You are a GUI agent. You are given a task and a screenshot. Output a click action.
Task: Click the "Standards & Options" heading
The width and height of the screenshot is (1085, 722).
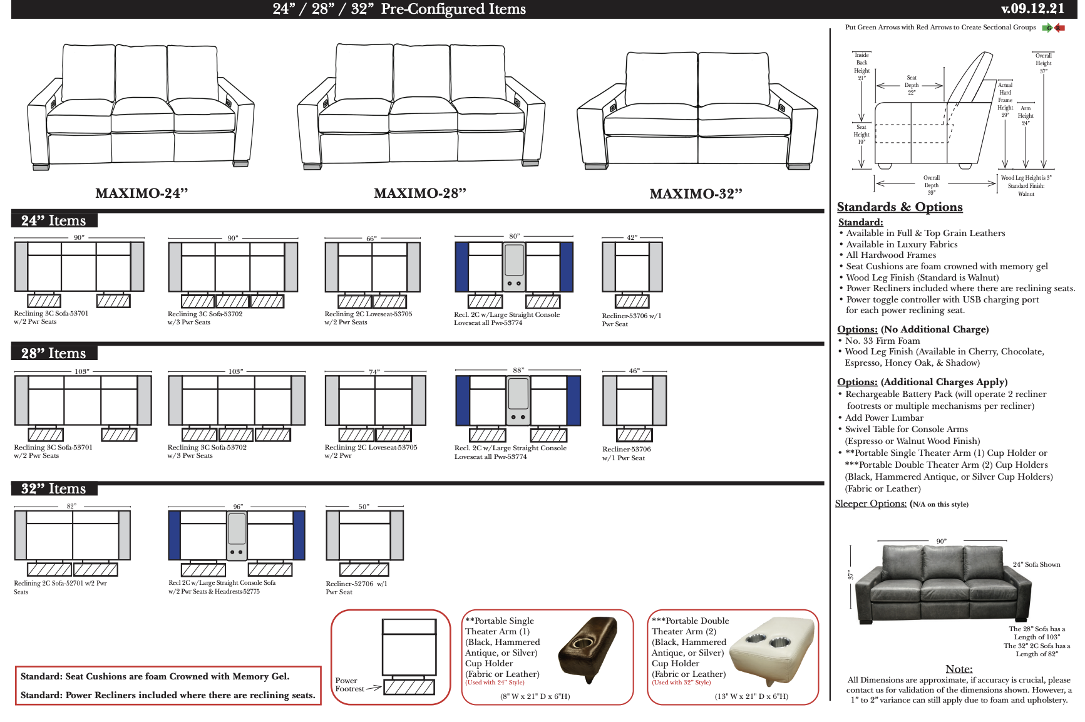899,207
